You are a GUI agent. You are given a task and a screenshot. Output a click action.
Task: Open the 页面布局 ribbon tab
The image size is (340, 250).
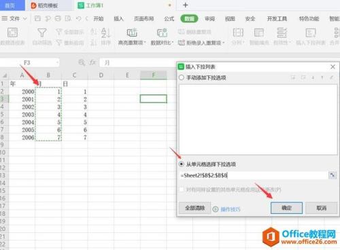click(144, 18)
